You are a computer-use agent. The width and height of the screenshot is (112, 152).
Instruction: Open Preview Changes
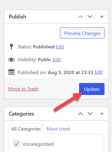(82, 33)
